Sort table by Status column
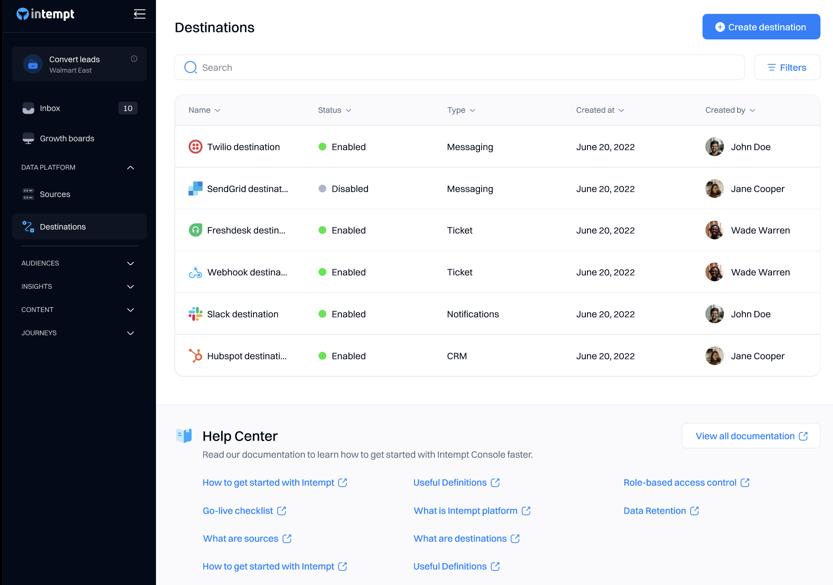The image size is (833, 585). [334, 110]
